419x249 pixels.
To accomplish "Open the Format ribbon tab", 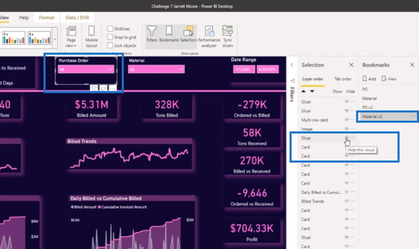I will point(47,17).
